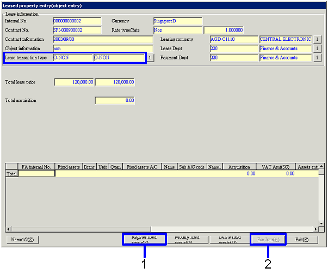328x274 pixels.
Task: Click the FA internal No. cell in Total row
Action: click(36, 173)
